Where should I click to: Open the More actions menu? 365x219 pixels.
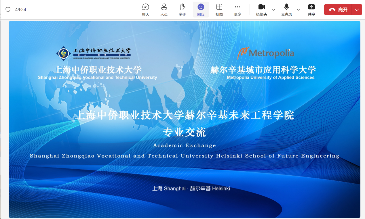click(x=237, y=9)
